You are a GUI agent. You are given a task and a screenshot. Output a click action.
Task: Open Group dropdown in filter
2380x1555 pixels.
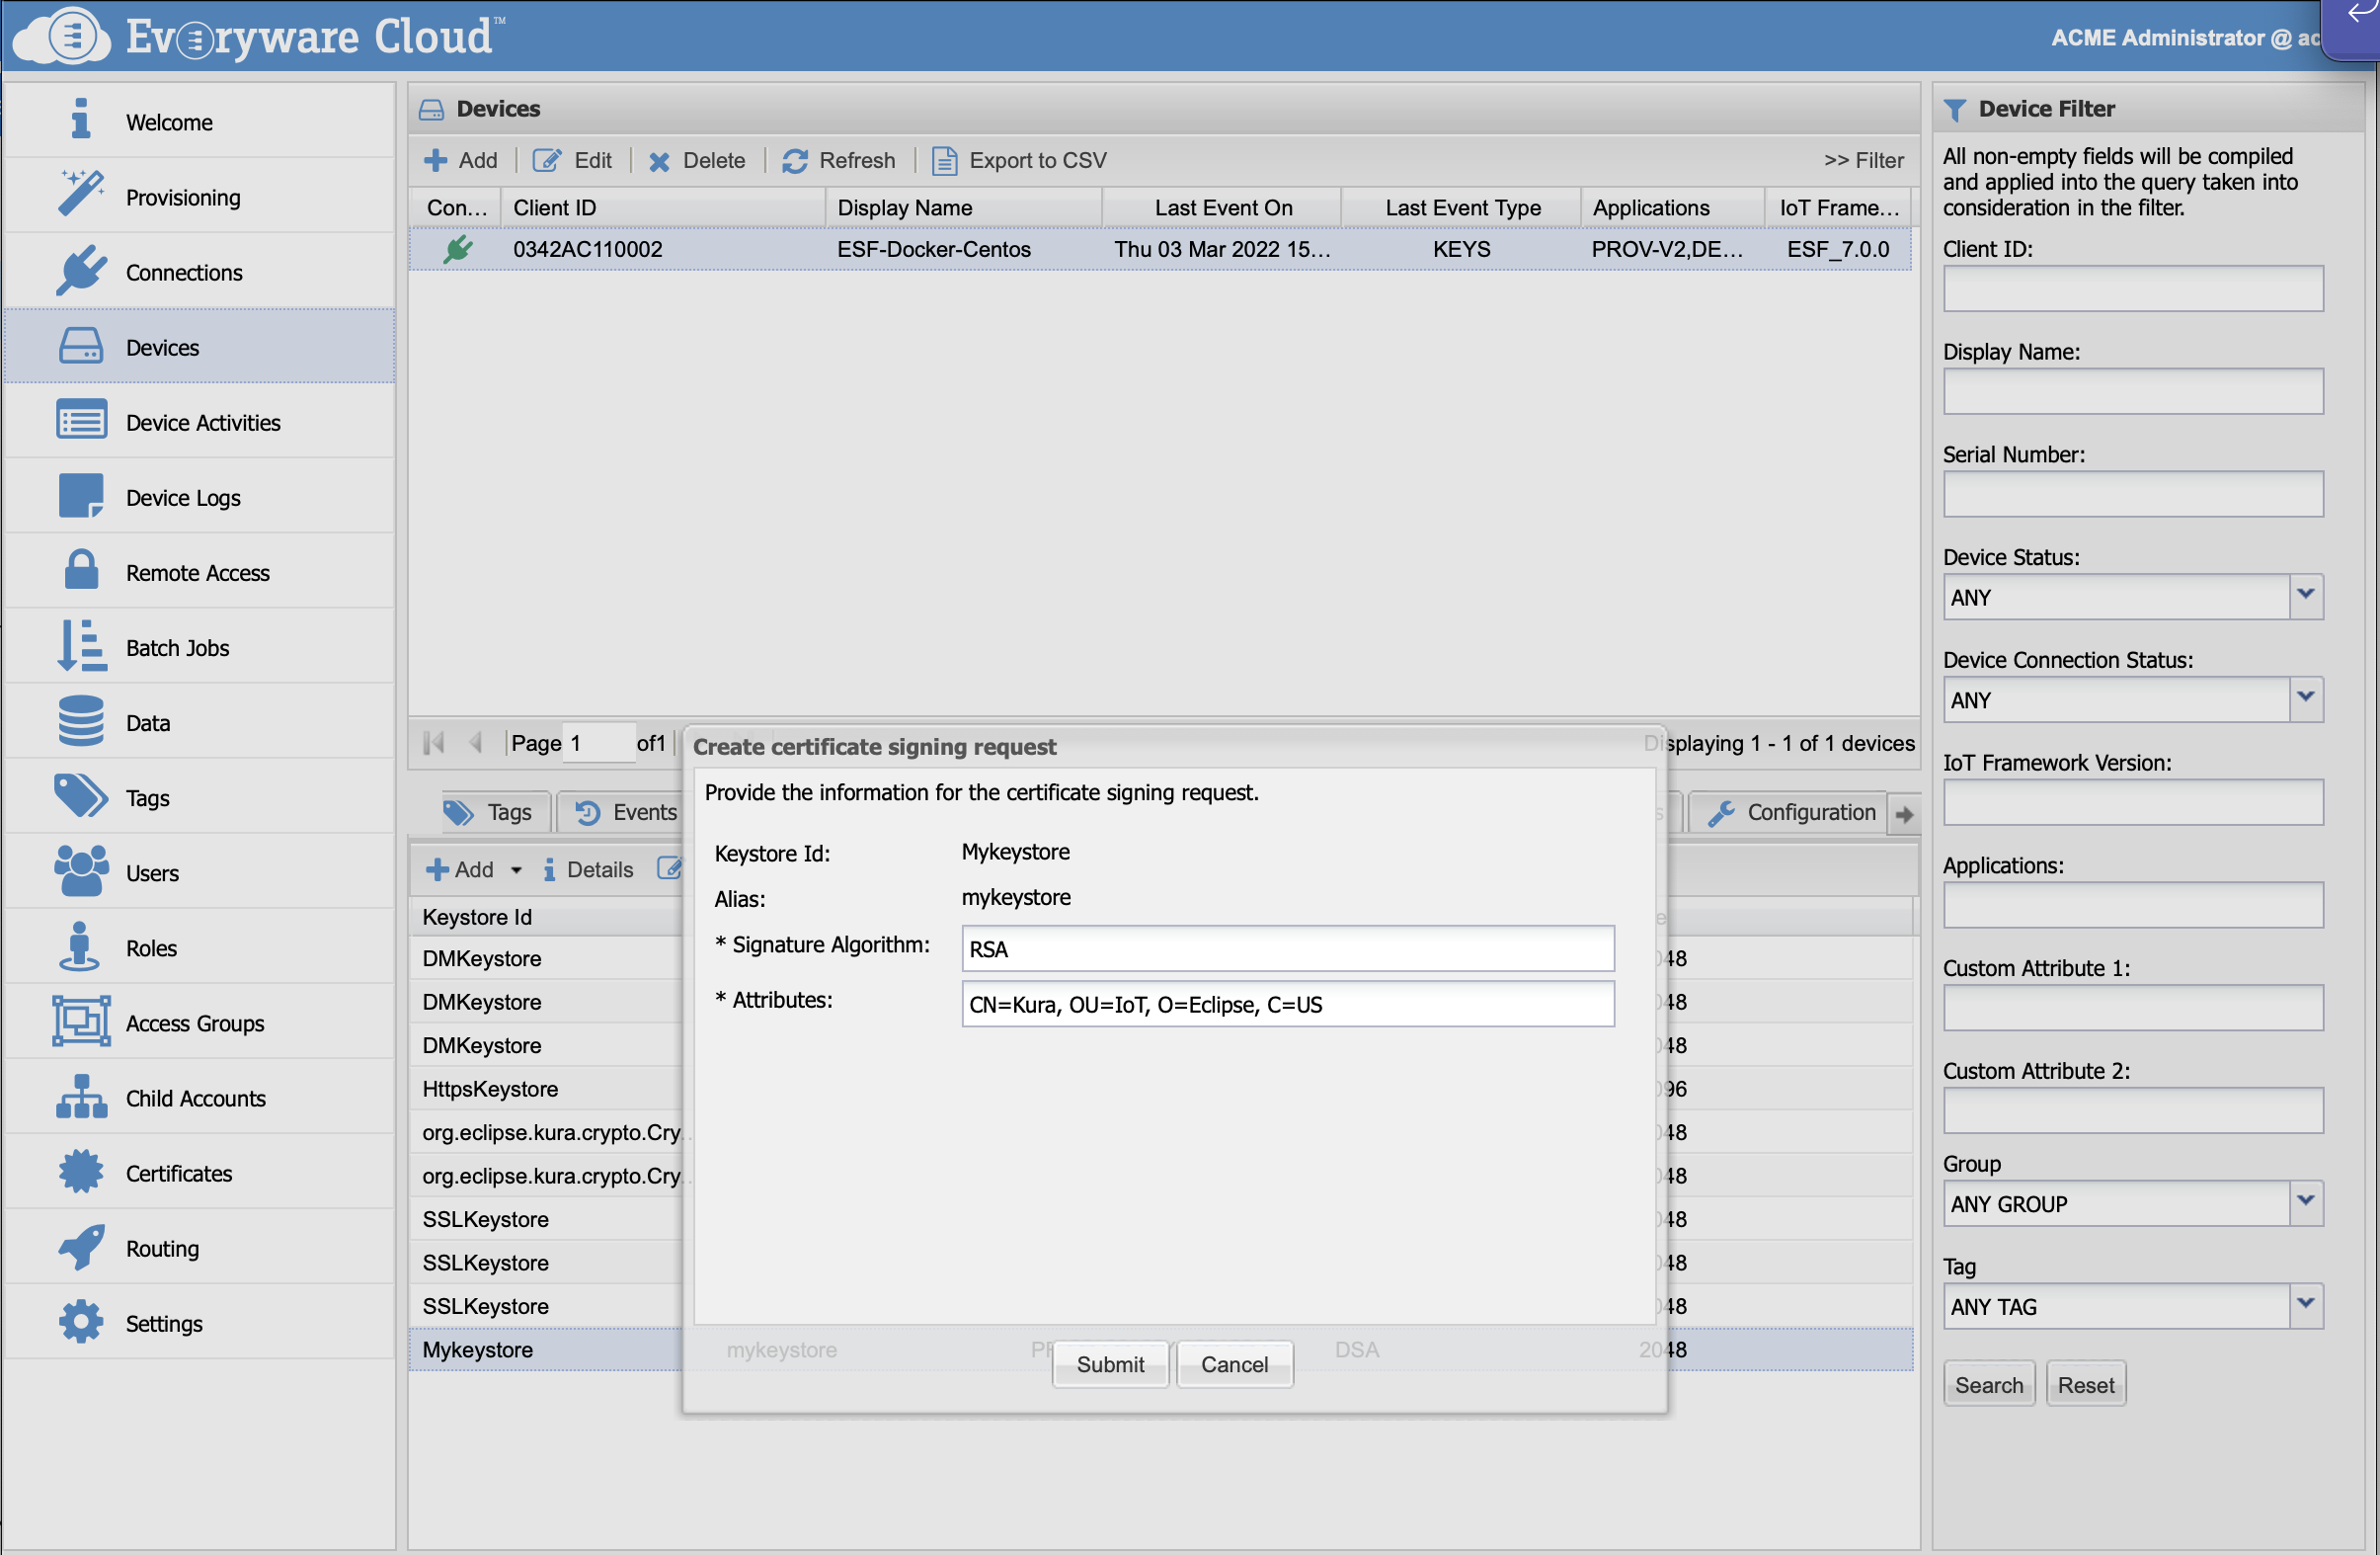pyautogui.click(x=2305, y=1202)
